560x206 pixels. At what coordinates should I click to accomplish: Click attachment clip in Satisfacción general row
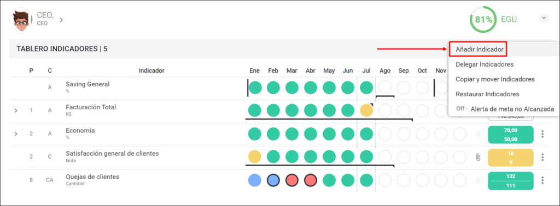478,157
